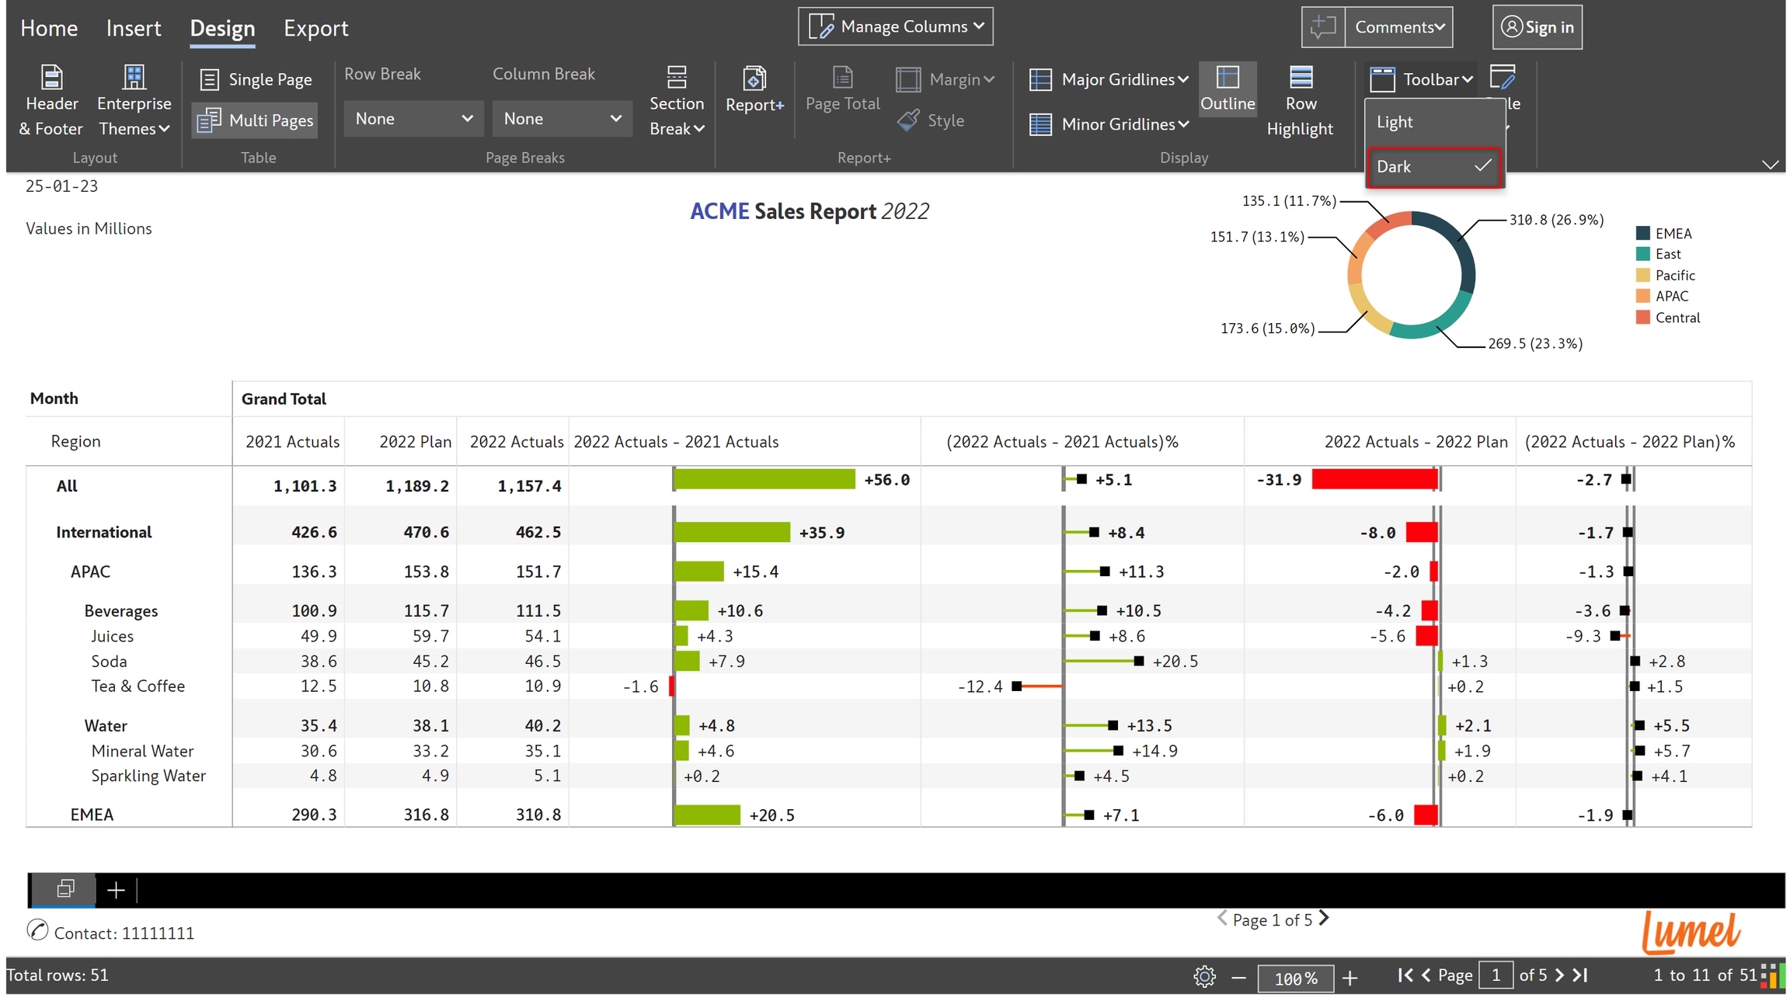This screenshot has width=1790, height=1001.
Task: Click the Section Break icon
Action: click(x=676, y=78)
